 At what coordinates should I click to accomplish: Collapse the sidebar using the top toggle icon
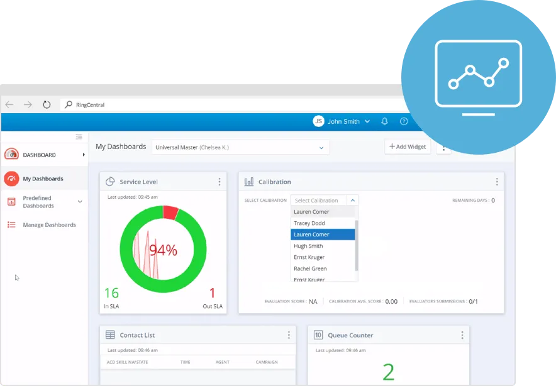[x=79, y=136]
